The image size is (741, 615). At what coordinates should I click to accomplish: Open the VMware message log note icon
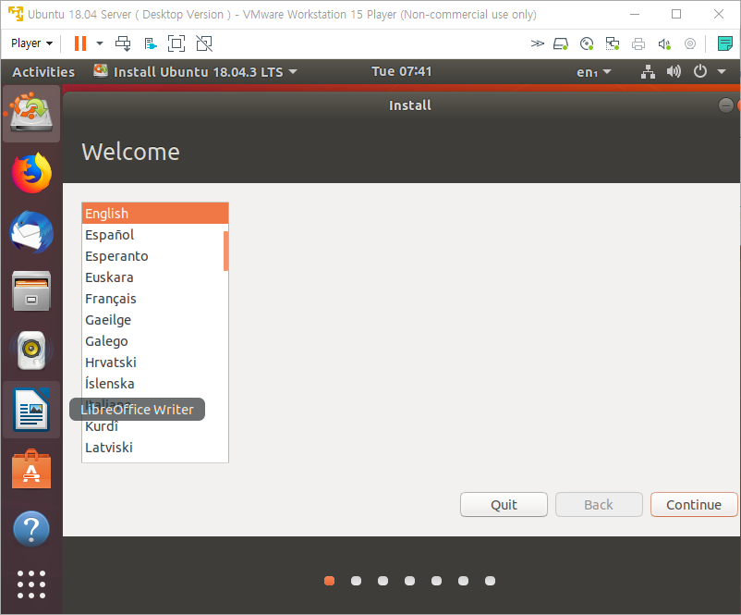[724, 43]
